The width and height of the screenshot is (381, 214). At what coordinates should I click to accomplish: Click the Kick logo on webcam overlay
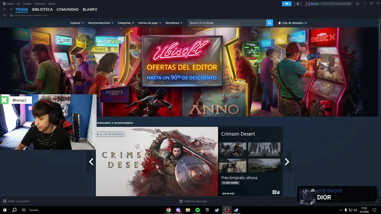[5, 100]
